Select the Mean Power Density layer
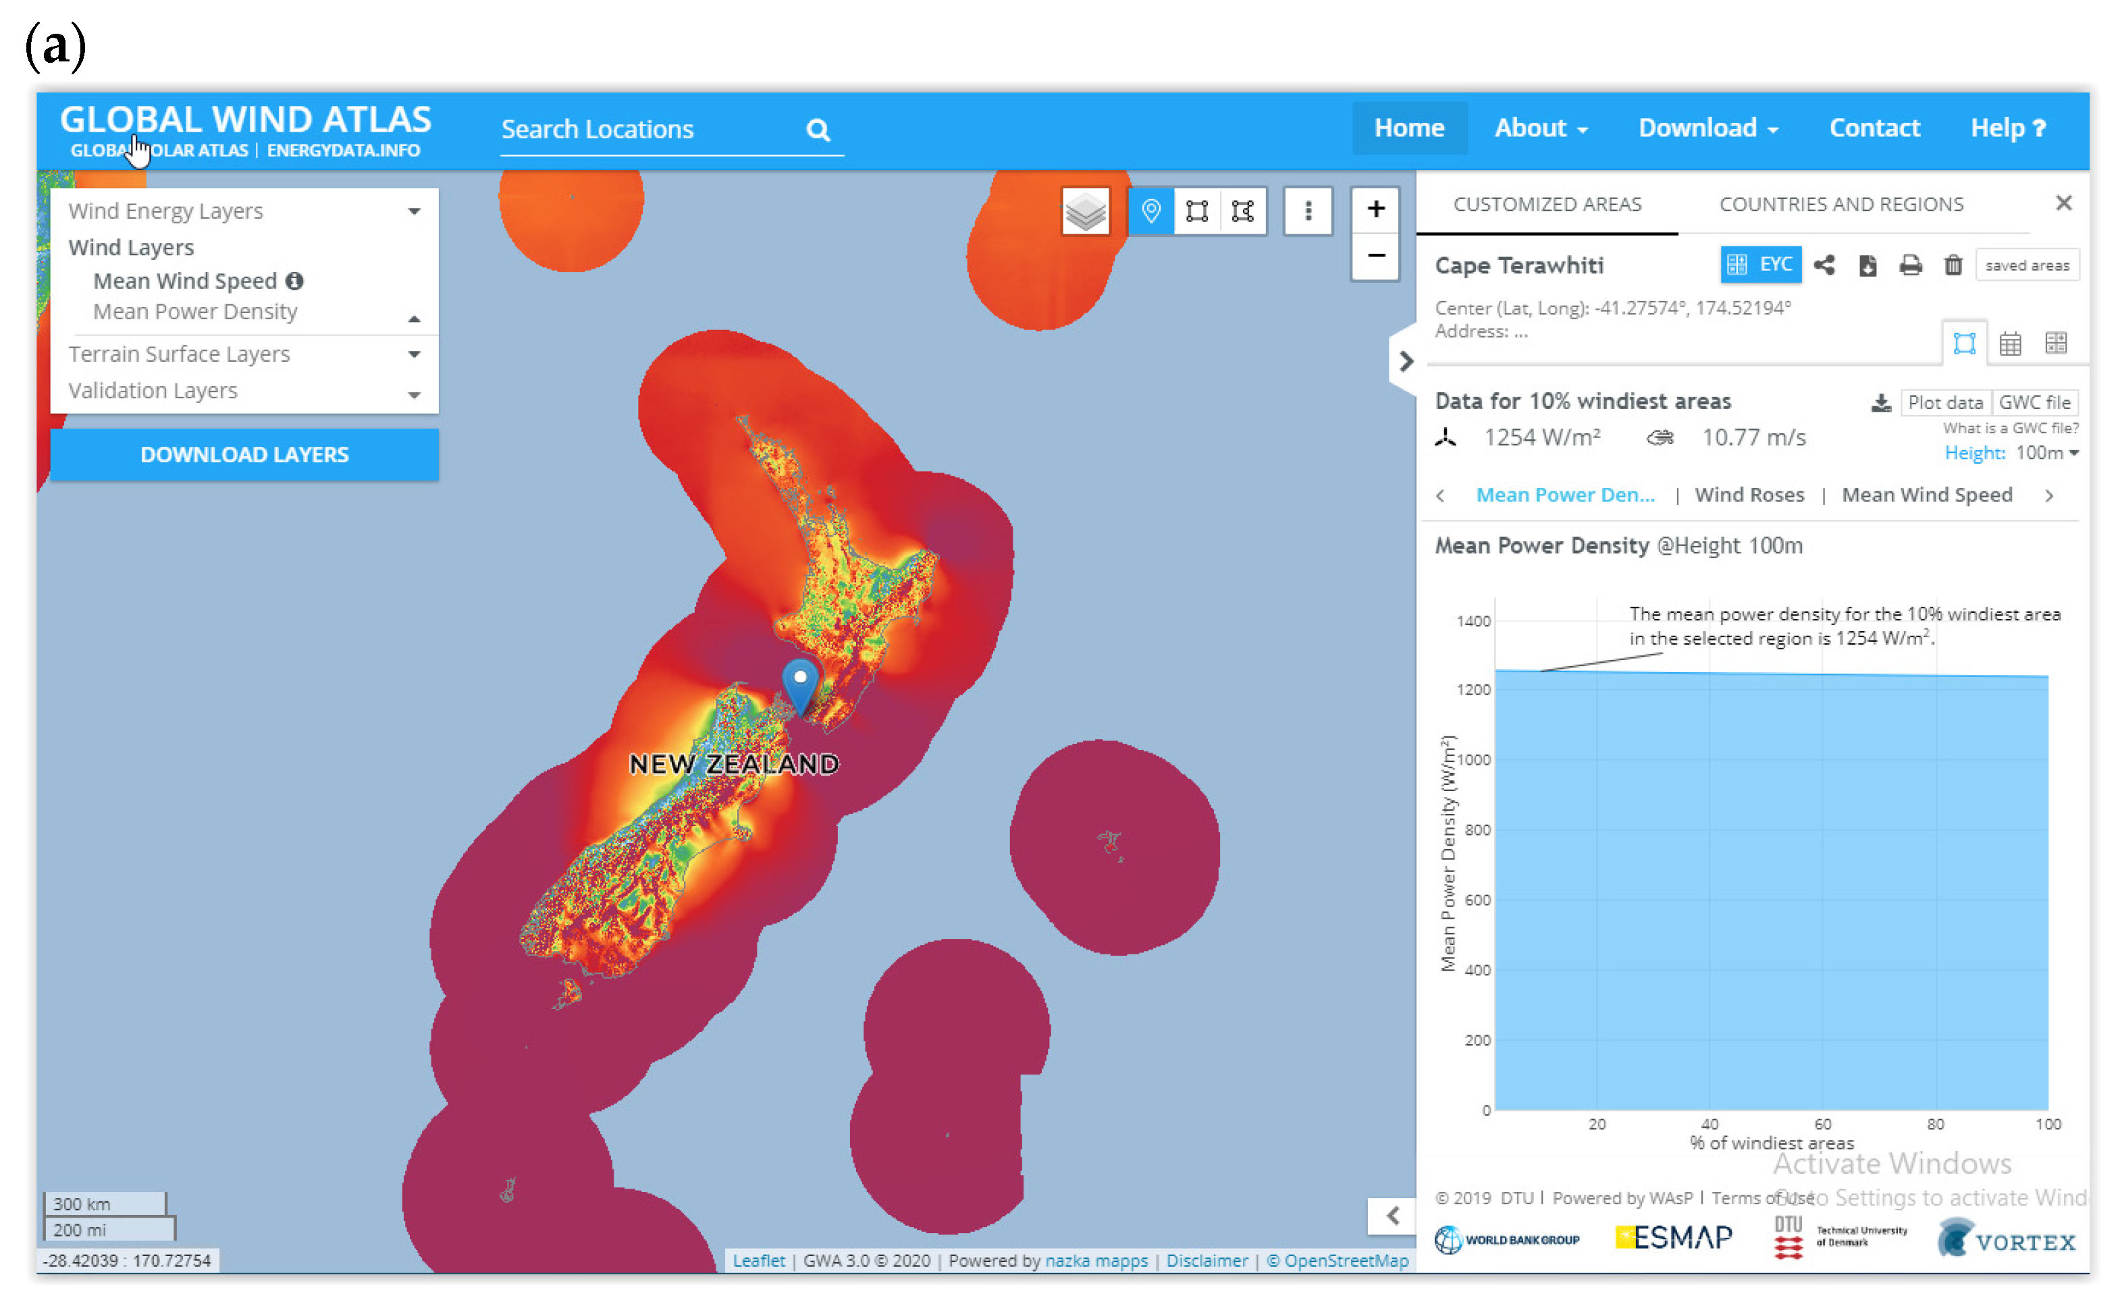 pyautogui.click(x=194, y=312)
